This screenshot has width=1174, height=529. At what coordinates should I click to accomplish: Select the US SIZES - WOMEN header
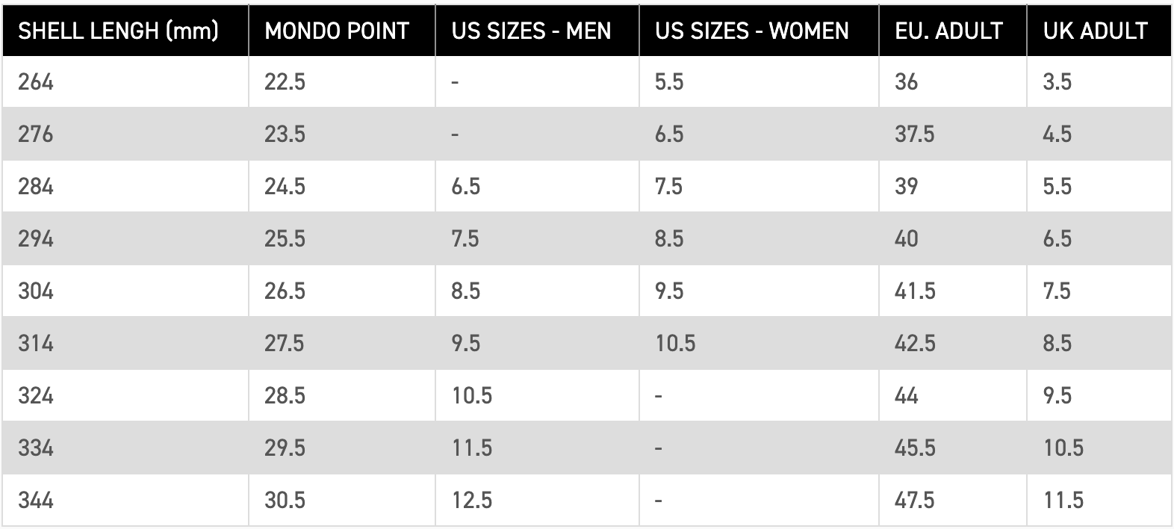coord(759,30)
